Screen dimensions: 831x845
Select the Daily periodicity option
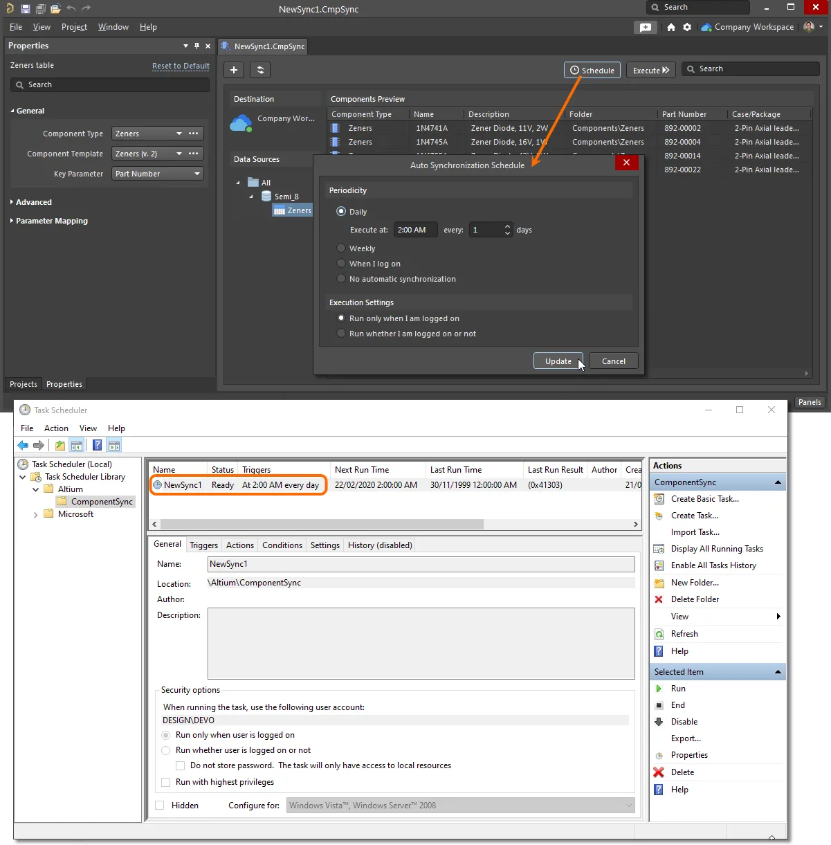coord(341,212)
